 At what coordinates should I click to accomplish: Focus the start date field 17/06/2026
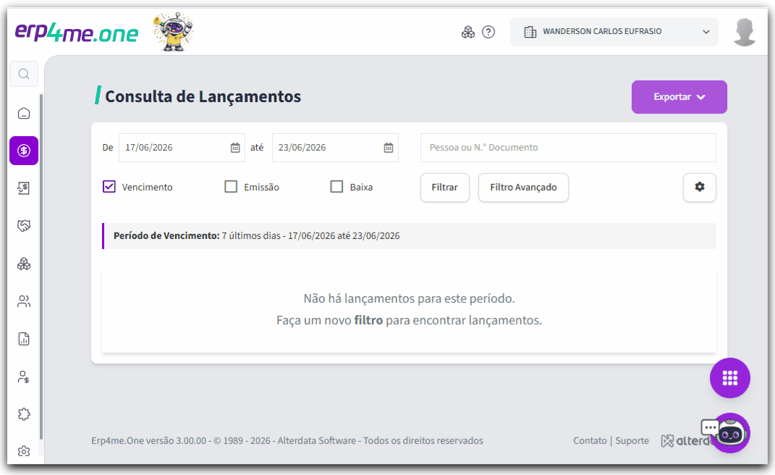[182, 148]
